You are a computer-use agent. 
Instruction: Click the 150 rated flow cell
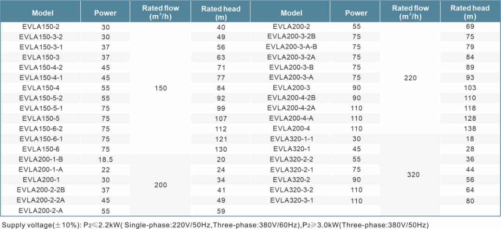pyautogui.click(x=161, y=88)
